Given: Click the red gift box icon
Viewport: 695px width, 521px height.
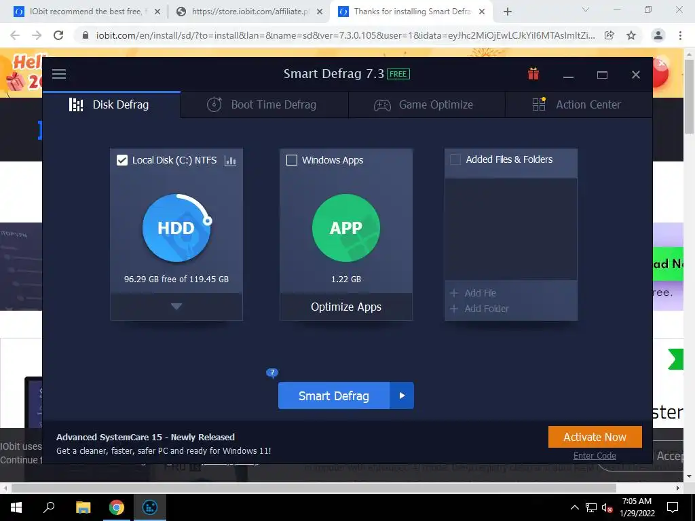Looking at the screenshot, I should (533, 74).
